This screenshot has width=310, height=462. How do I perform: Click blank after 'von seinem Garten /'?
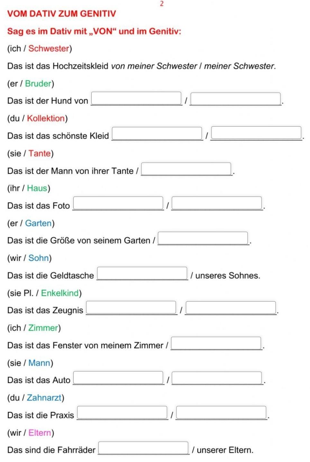pyautogui.click(x=203, y=238)
